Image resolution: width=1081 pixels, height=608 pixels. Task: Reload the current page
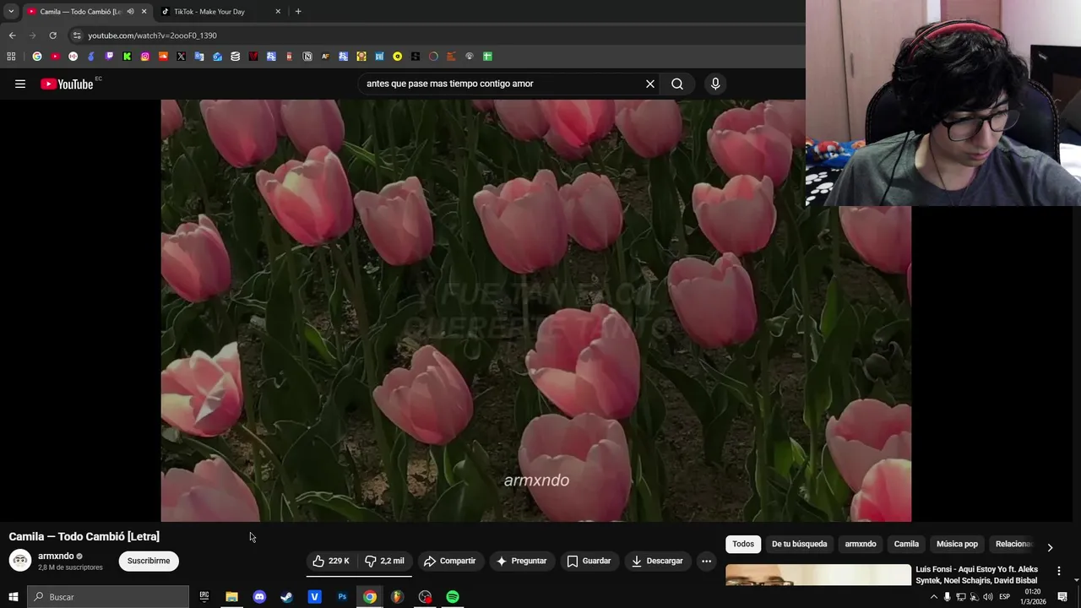(52, 35)
